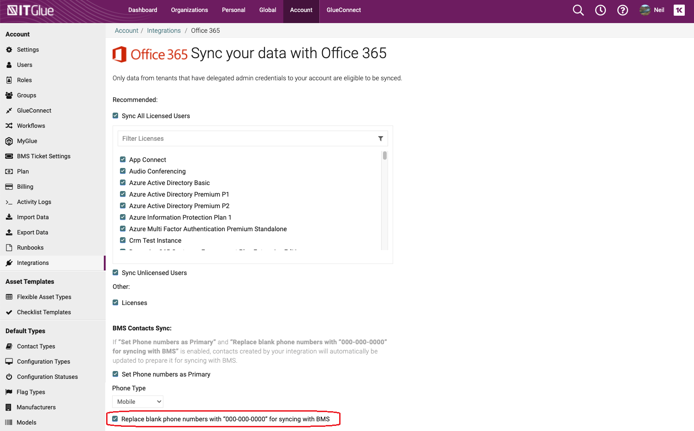Click the Billing credit card icon
This screenshot has width=694, height=431.
(x=9, y=187)
